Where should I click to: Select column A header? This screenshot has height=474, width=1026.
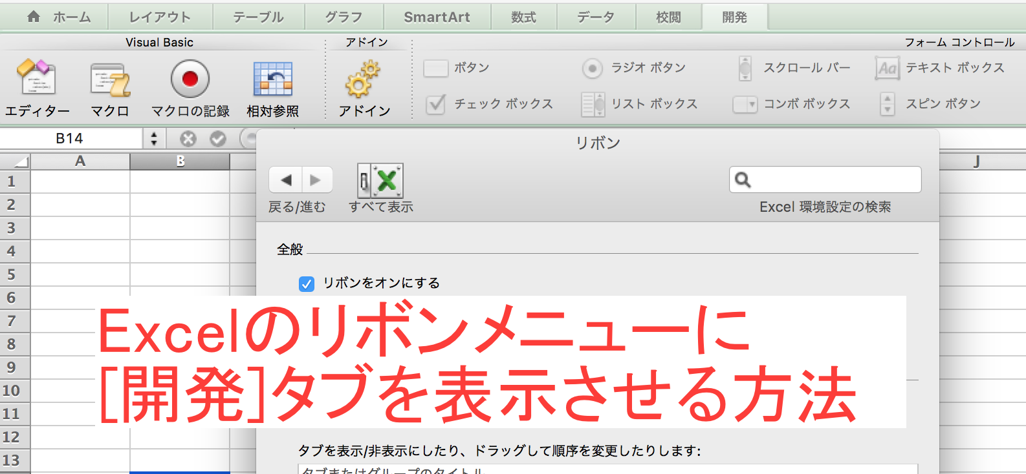(x=80, y=161)
